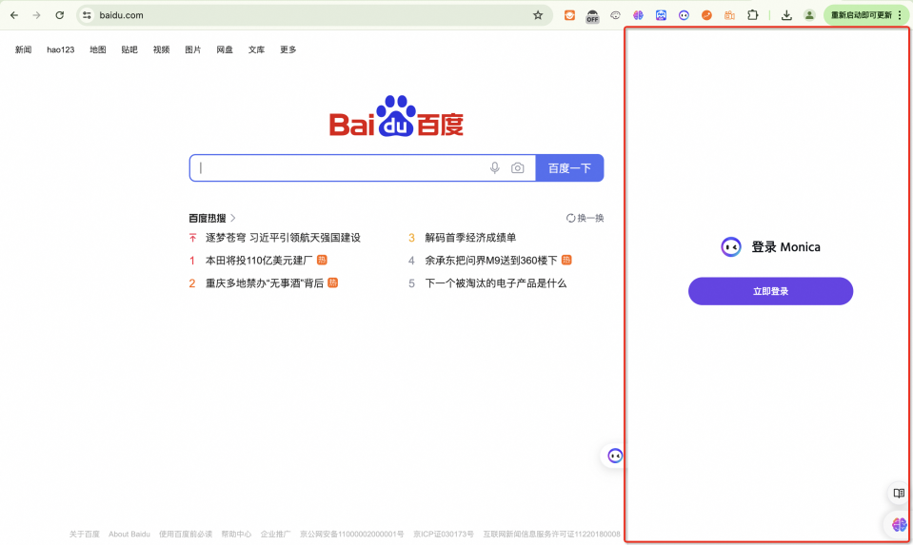Refresh hot searches with 换一换
Screen dimensions: 913x545
coord(586,218)
